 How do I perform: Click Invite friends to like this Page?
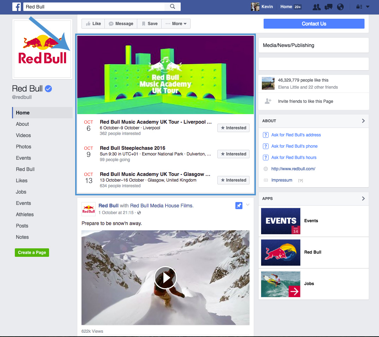click(306, 101)
